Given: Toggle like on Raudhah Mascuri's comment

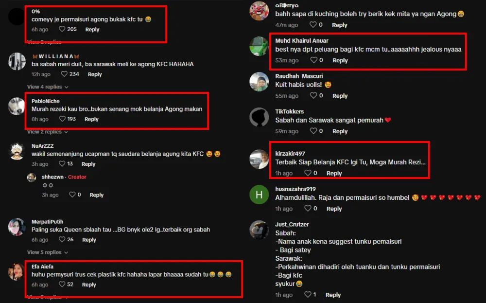Looking at the screenshot, I should (x=313, y=95).
